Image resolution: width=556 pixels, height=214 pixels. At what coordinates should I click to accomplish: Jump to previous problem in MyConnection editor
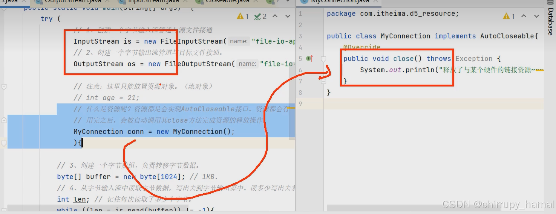(x=524, y=16)
